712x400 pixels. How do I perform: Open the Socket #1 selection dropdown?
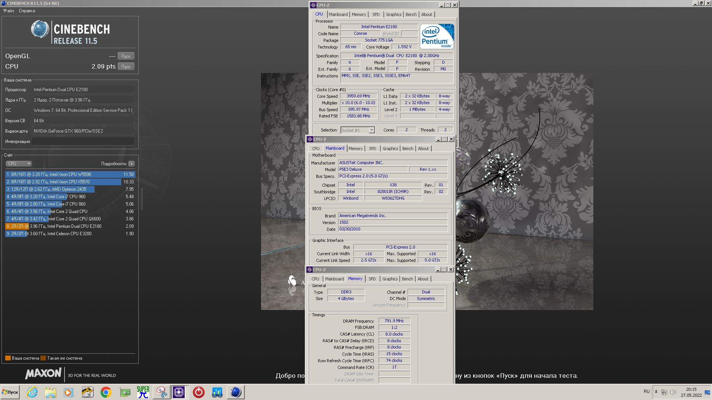357,130
